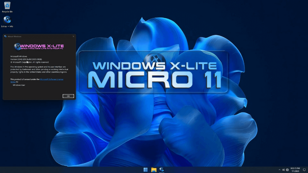Open the Recycle Bin desktop icon
The image size is (308, 173).
[x=7, y=7]
